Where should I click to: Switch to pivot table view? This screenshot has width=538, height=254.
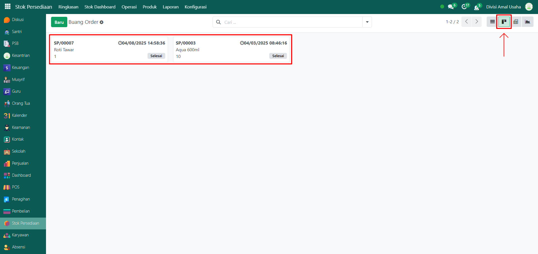coord(516,22)
